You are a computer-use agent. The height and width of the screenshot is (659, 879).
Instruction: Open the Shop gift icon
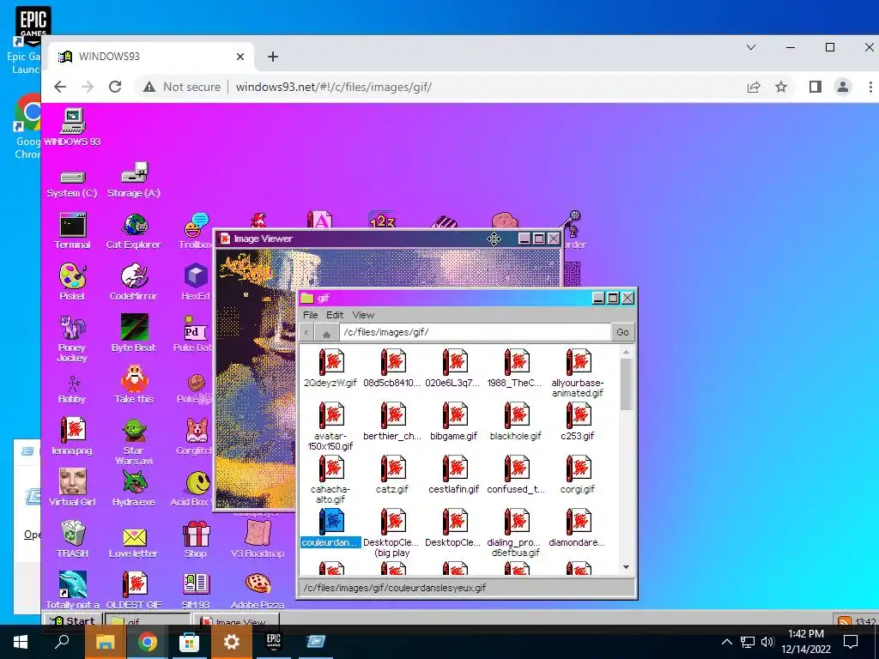196,534
